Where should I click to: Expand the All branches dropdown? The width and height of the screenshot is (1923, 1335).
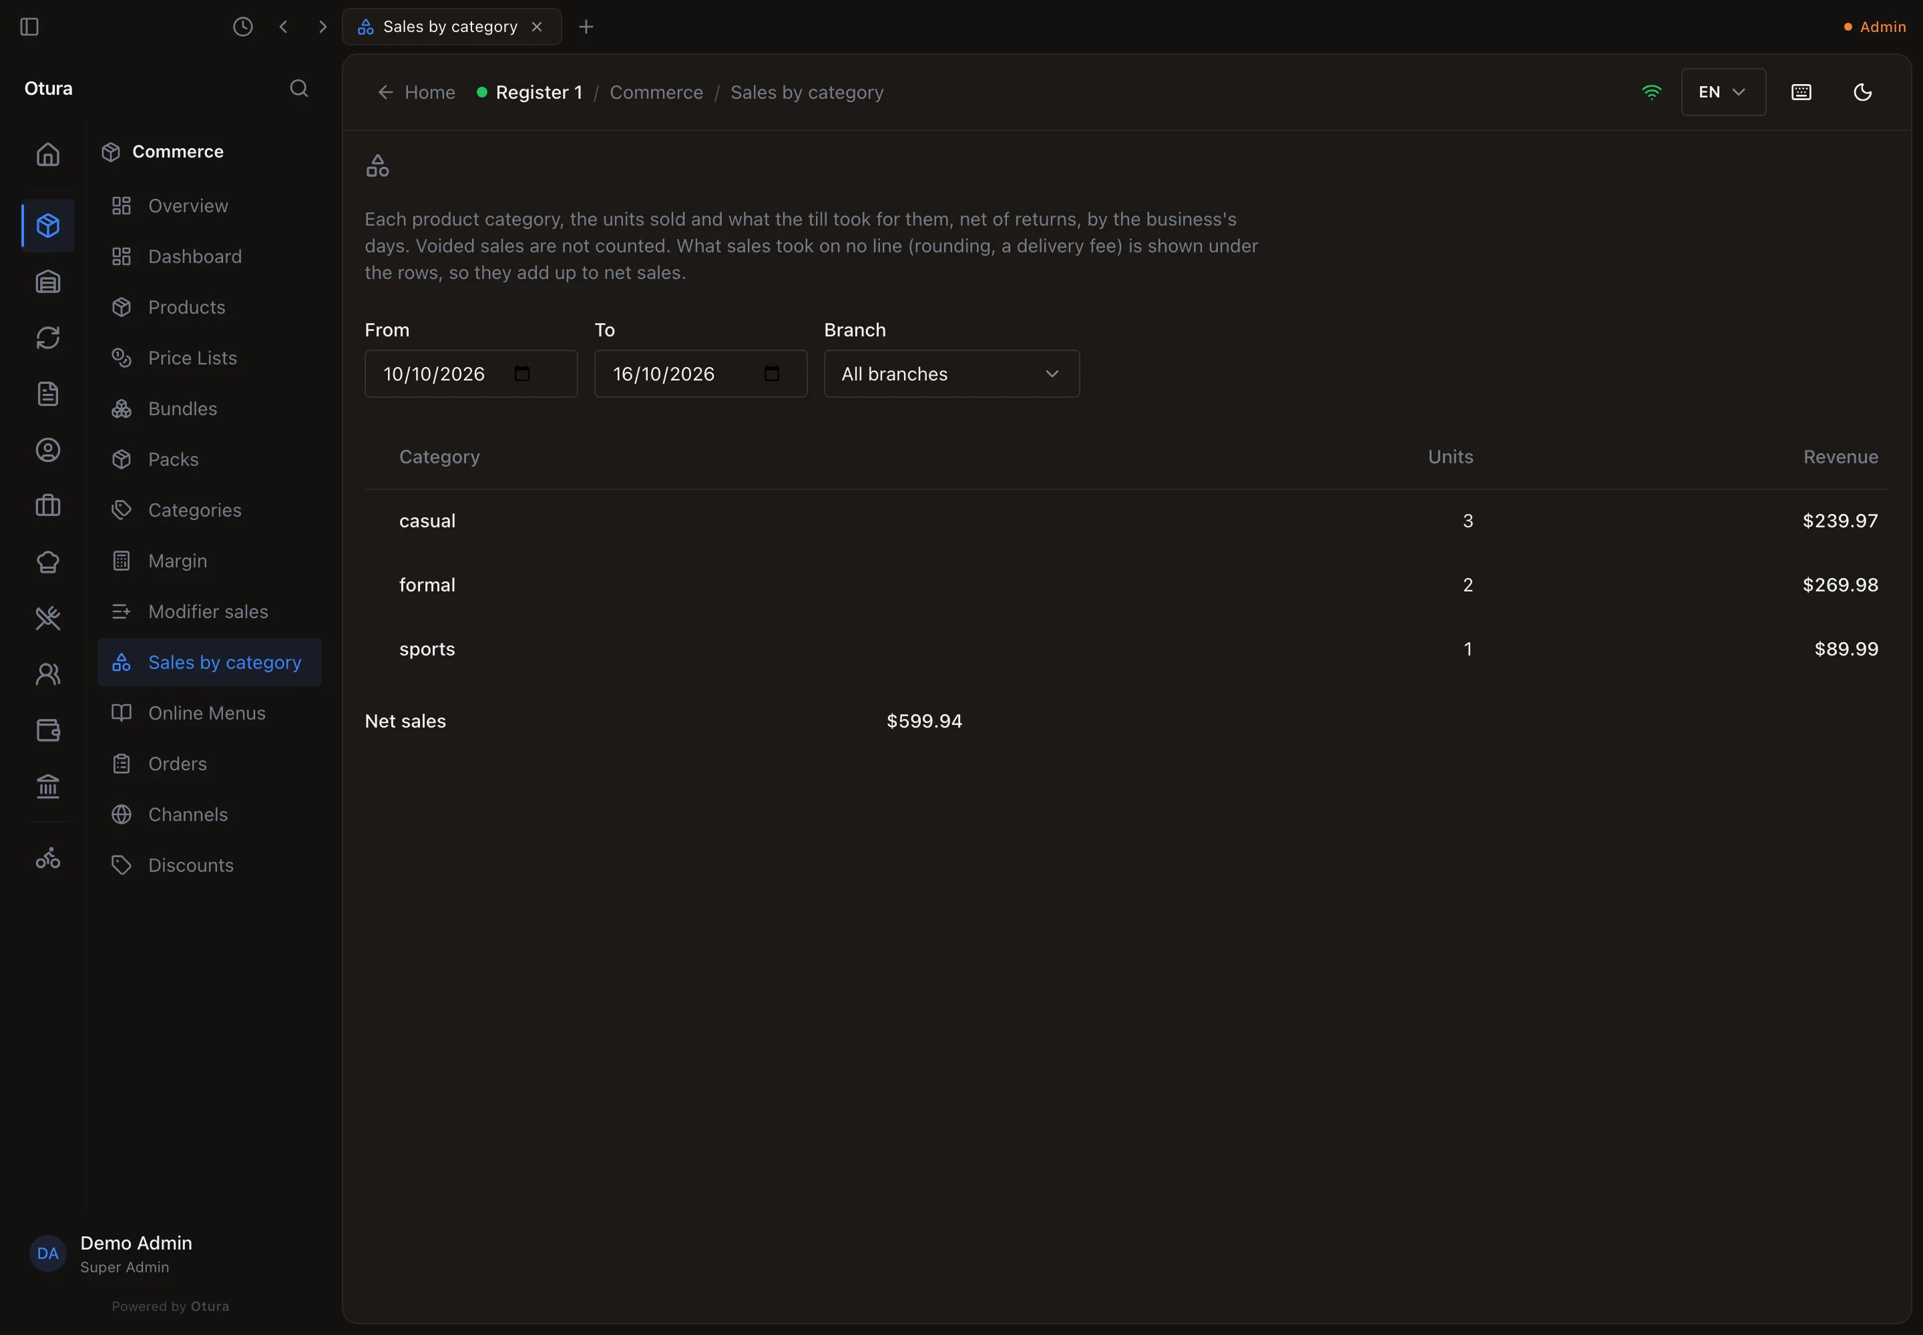[x=951, y=374]
